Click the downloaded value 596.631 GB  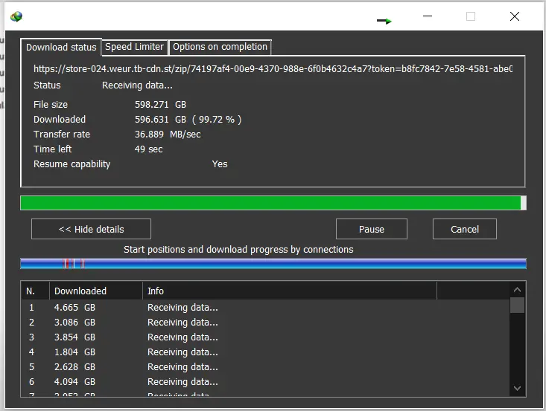pos(161,120)
